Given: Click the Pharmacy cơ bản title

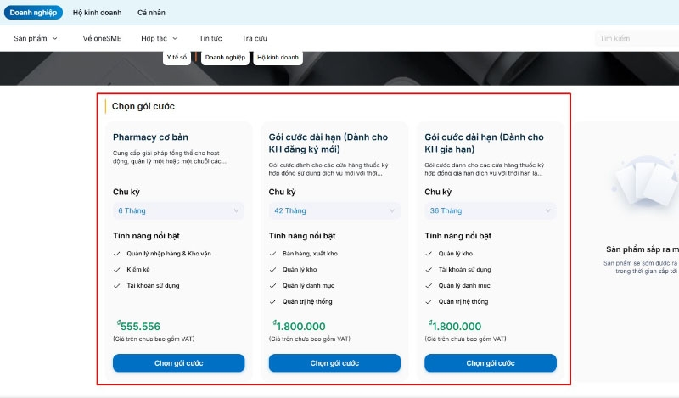Looking at the screenshot, I should [150, 137].
